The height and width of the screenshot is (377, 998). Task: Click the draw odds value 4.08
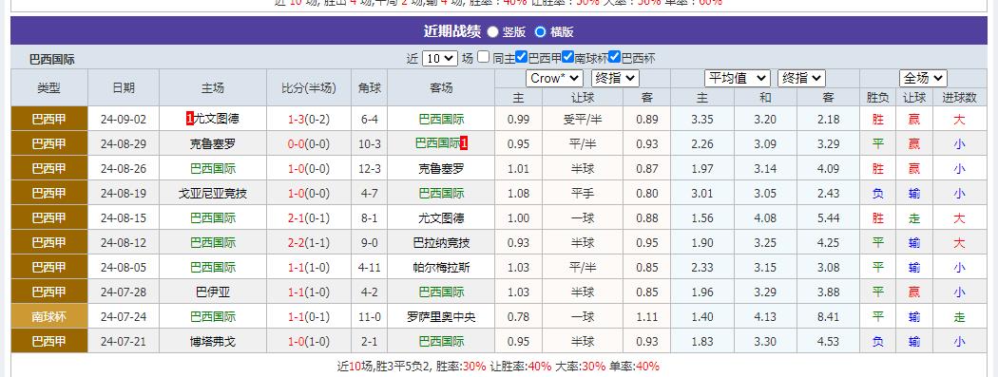765,218
